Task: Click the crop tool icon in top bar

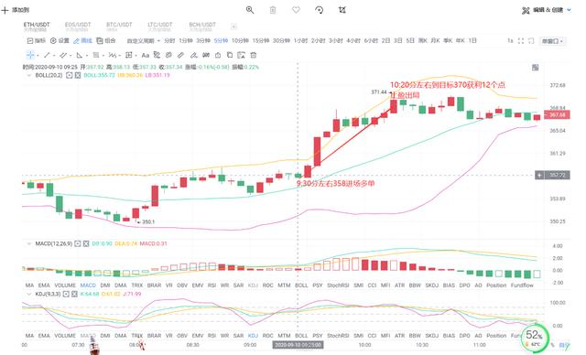Action: tap(342, 10)
